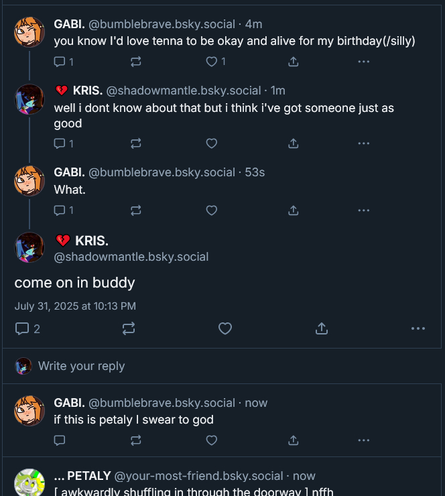Open more options on GABI's birthday post
The image size is (445, 496).
(x=364, y=62)
